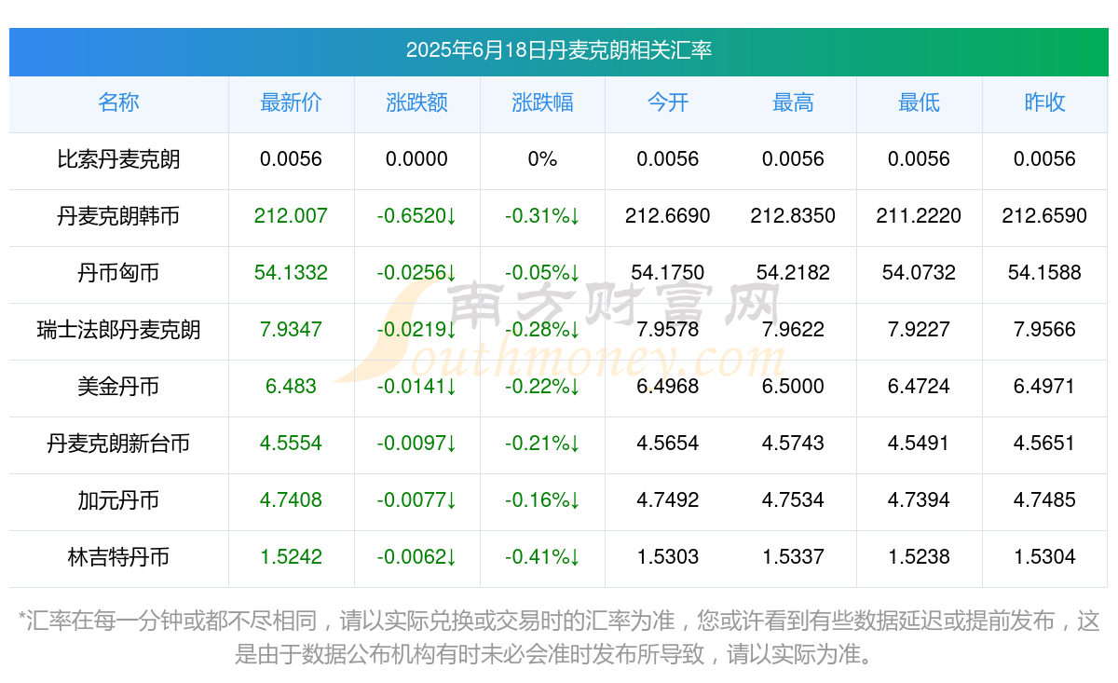Image resolution: width=1118 pixels, height=683 pixels.
Task: Click the 林吉特丹币 row name
Action: pos(118,557)
